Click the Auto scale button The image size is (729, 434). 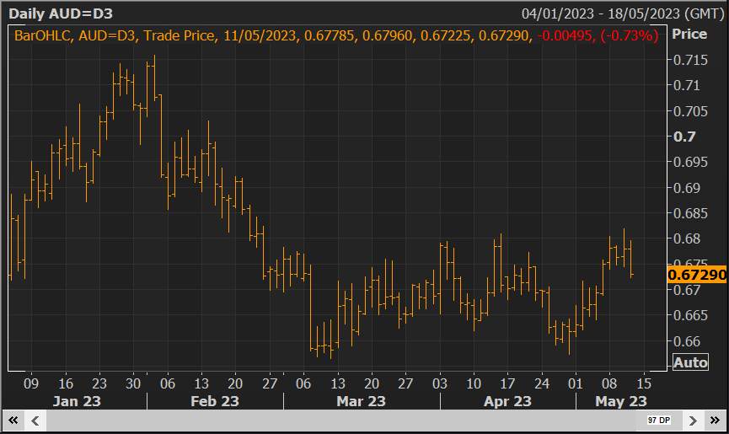point(690,362)
